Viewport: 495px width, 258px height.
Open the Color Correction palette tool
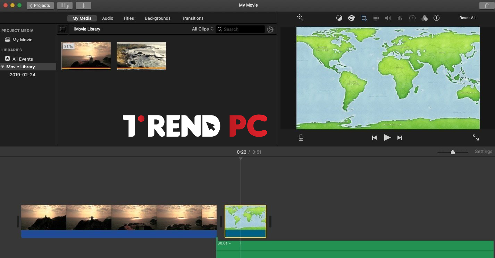352,18
